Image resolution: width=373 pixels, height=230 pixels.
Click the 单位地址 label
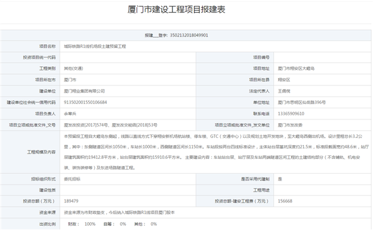coord(261,102)
